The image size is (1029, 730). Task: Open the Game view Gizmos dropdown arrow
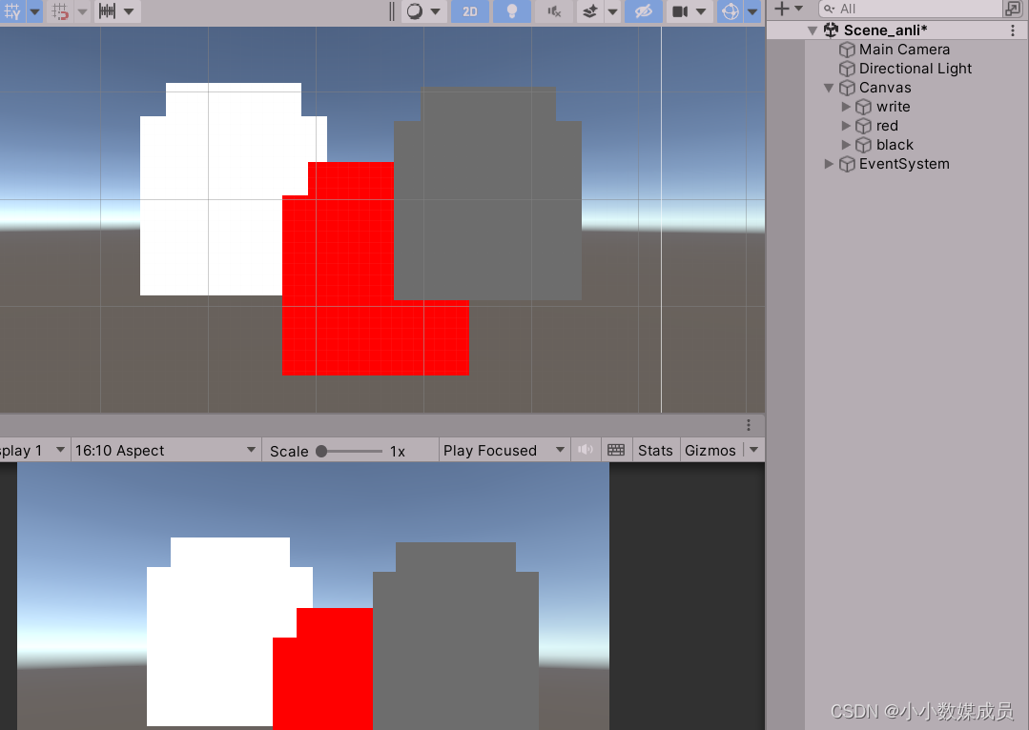754,450
